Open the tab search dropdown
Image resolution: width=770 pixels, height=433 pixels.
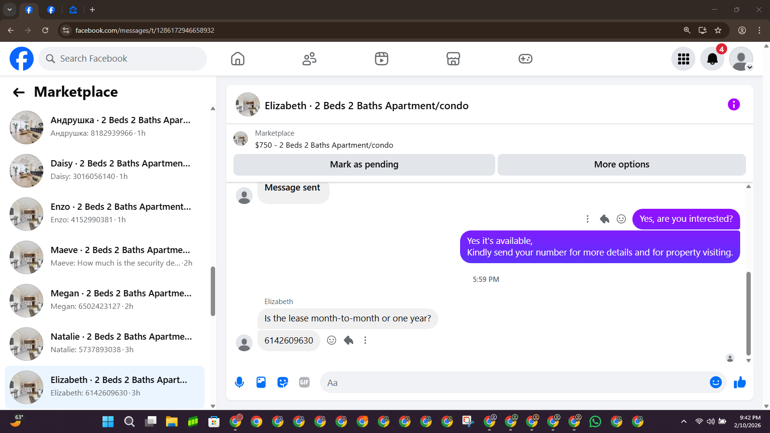(x=9, y=10)
